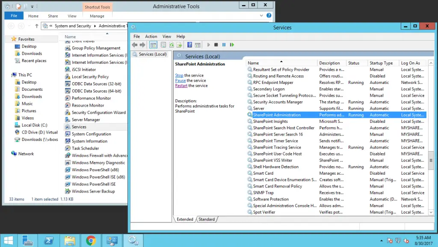Click the Back arrow in Services toolbar
The height and width of the screenshot is (247, 438).
tap(135, 45)
